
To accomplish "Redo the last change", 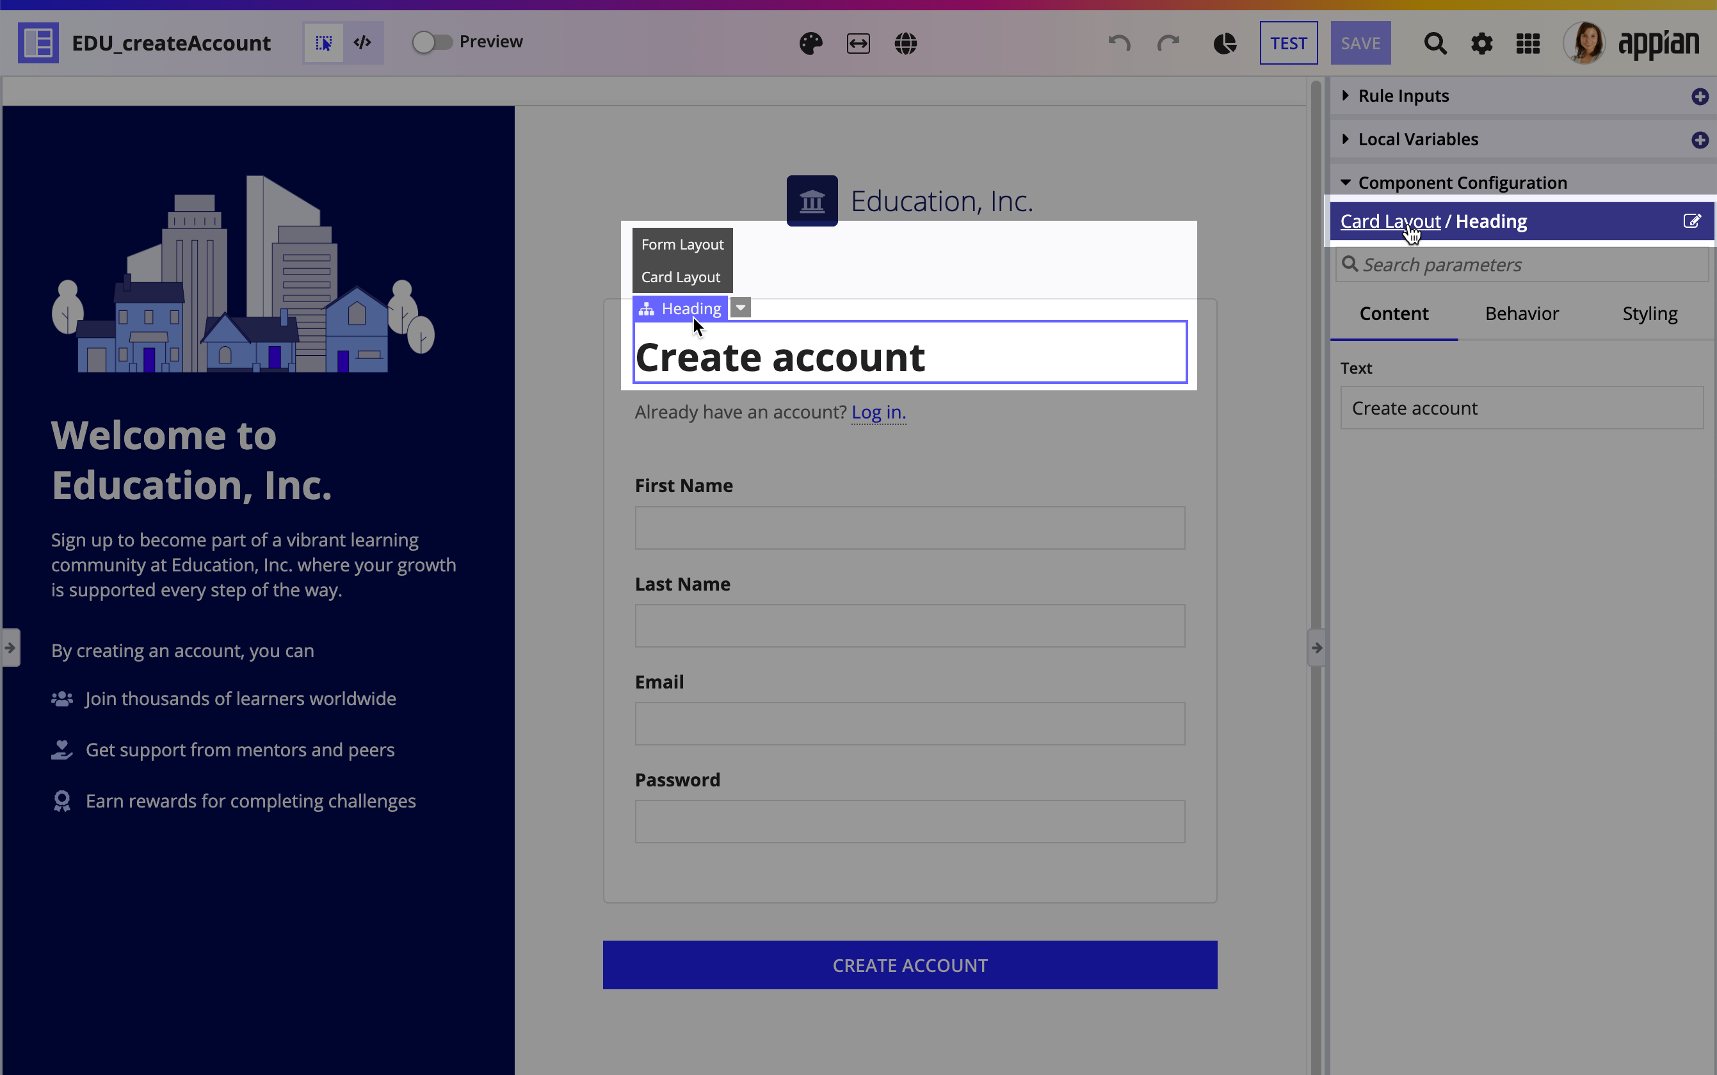I will point(1168,44).
